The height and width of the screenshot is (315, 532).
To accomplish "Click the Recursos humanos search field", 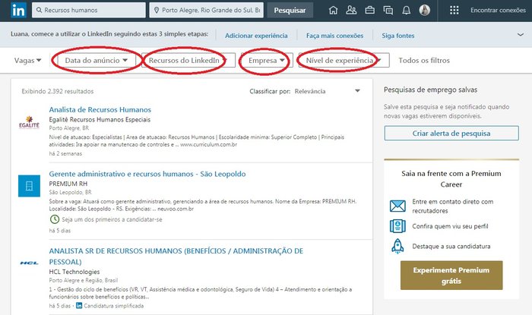I will pos(89,10).
